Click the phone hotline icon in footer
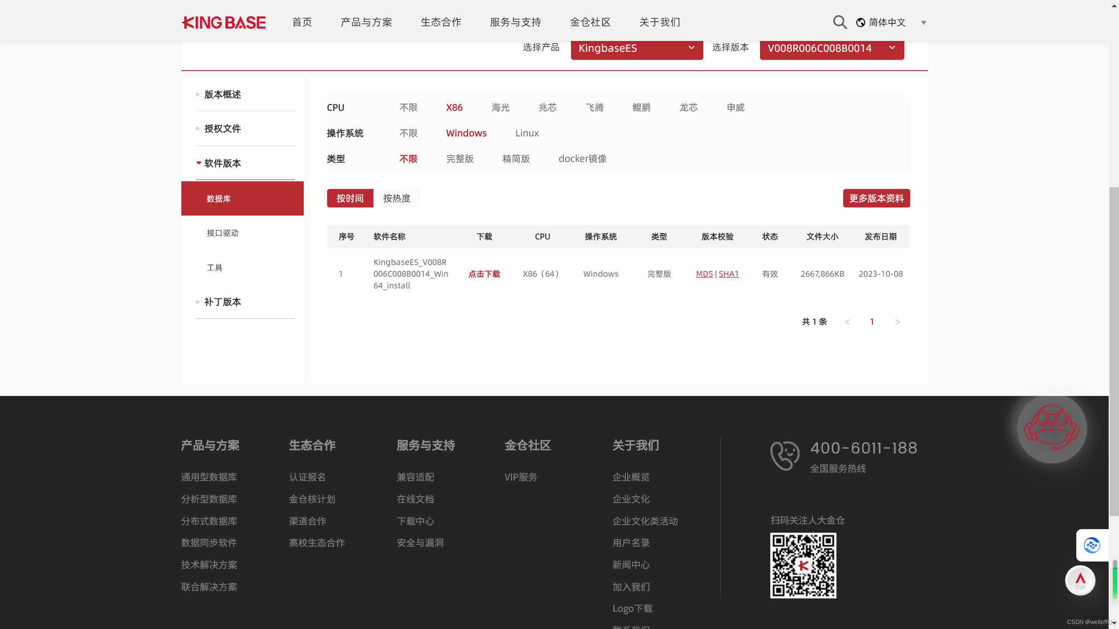This screenshot has width=1119, height=629. [784, 456]
